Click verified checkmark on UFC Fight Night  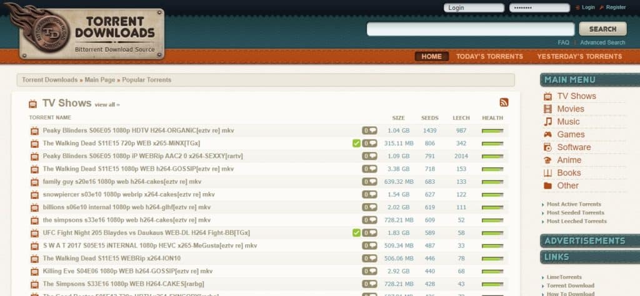click(x=356, y=233)
